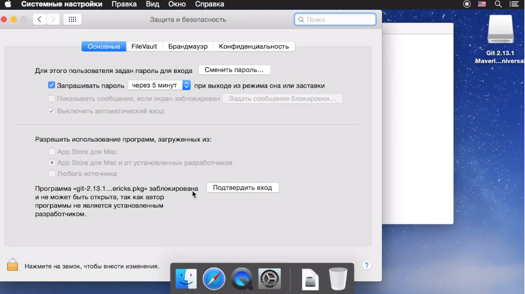This screenshot has height=294, width=525.
Task: Go back with the left arrow button
Action: coord(39,20)
